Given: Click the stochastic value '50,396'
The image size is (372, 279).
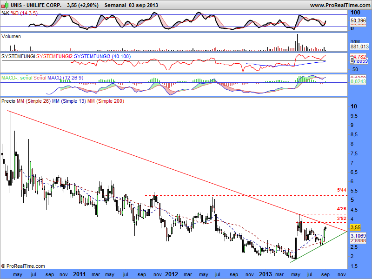Looking at the screenshot, I should click(358, 20).
